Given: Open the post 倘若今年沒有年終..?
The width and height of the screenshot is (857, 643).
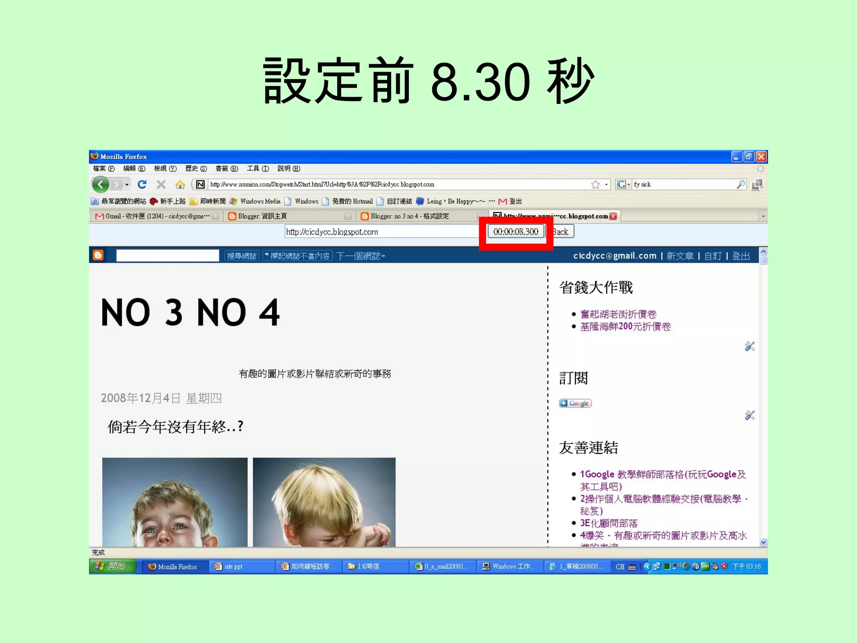Looking at the screenshot, I should (x=175, y=427).
